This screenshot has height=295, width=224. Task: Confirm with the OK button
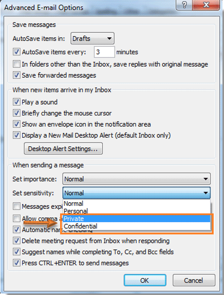click(x=145, y=280)
